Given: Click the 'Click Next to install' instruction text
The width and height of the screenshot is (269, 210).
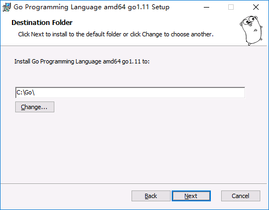Looking at the screenshot, I should pyautogui.click(x=116, y=34).
